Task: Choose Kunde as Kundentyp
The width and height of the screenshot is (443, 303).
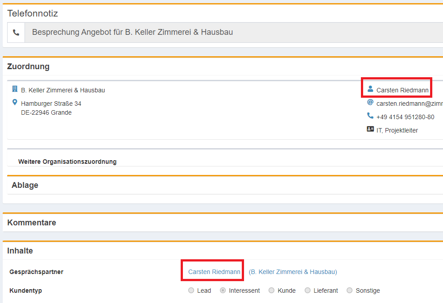Action: (272, 291)
